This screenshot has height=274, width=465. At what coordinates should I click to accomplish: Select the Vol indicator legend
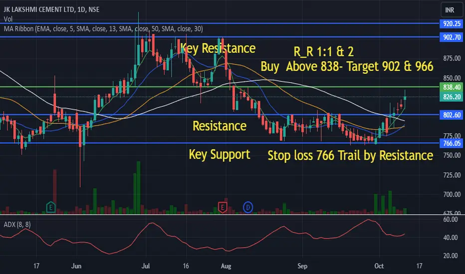[x=8, y=19]
